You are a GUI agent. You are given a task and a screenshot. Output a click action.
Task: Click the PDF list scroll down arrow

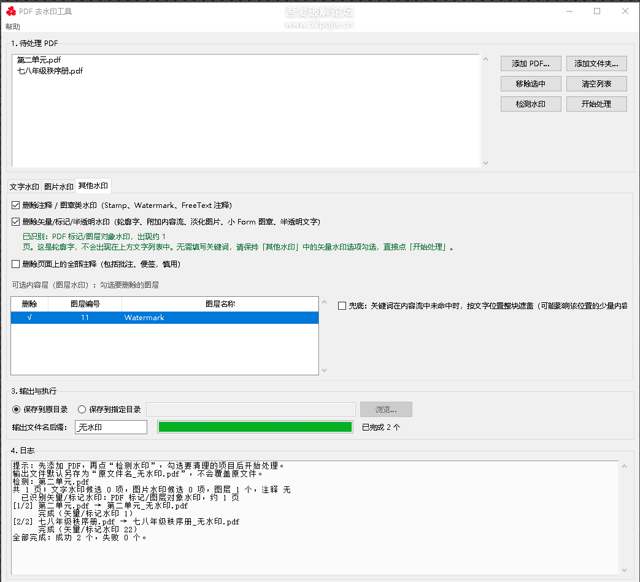point(486,163)
